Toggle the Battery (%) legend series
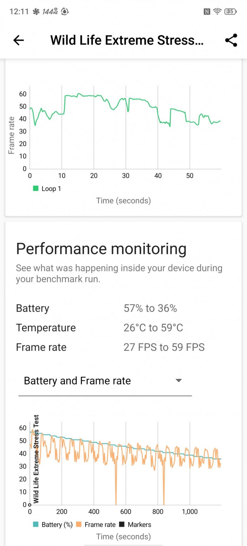 [53, 525]
